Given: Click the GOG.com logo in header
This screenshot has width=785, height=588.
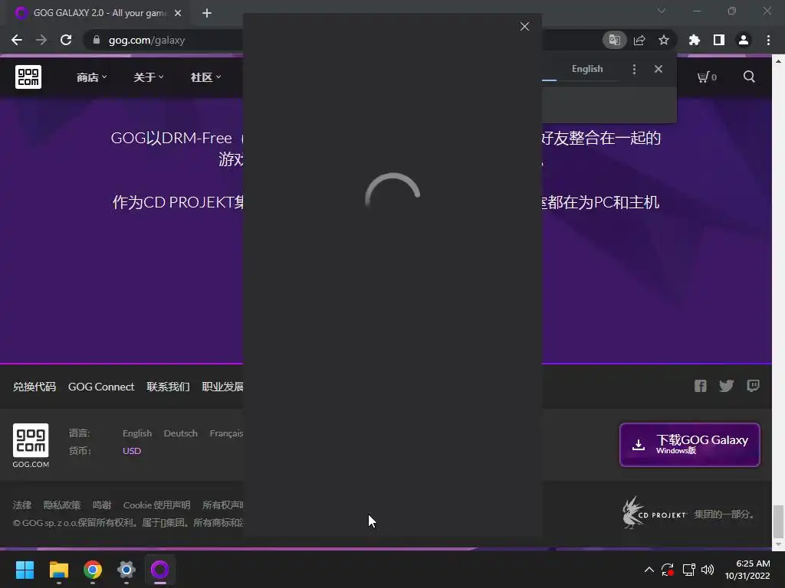Looking at the screenshot, I should pyautogui.click(x=28, y=77).
